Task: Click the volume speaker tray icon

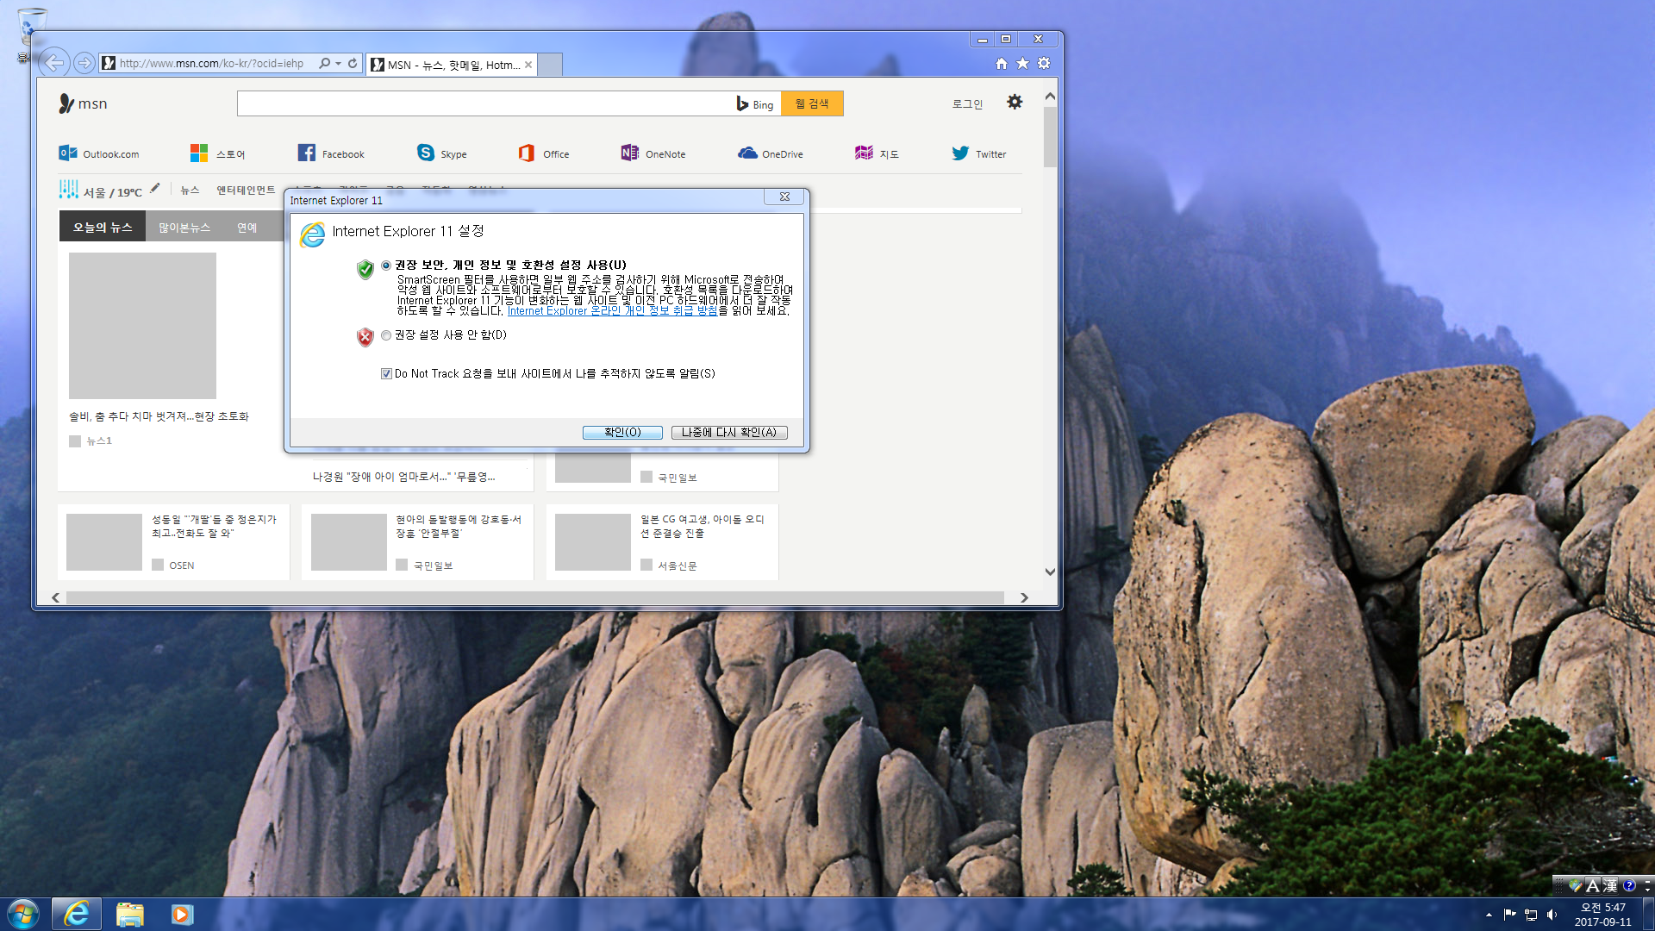Action: pyautogui.click(x=1552, y=915)
